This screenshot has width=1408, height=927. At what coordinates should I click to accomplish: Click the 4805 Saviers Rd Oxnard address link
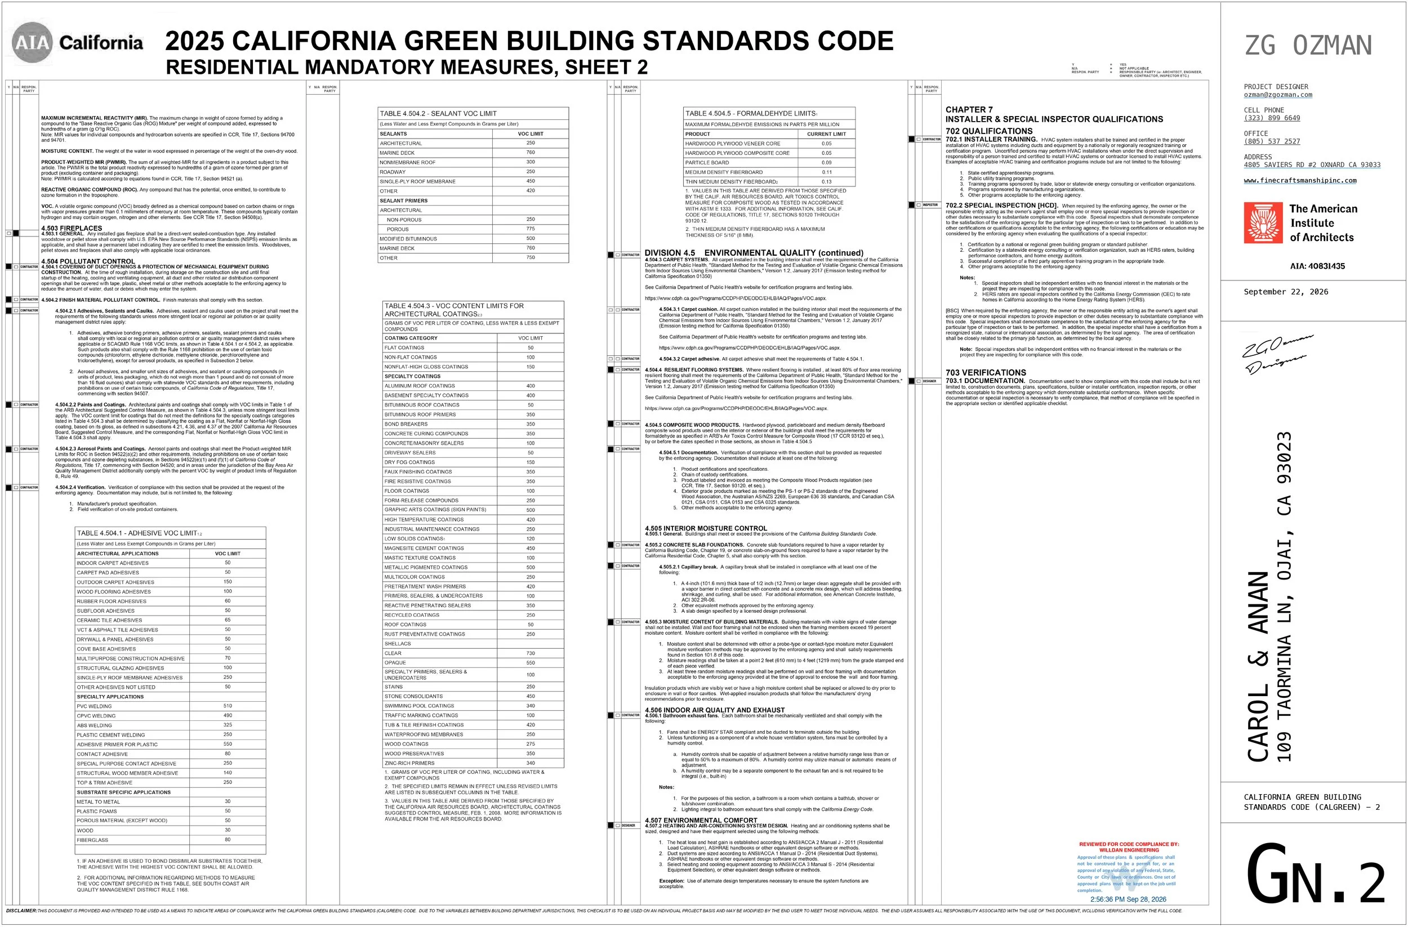[1312, 165]
